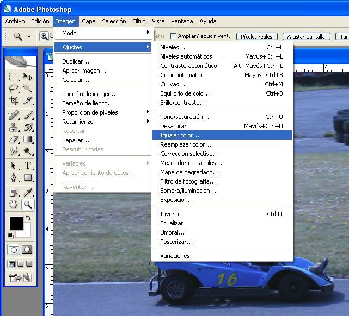Switch to Full screen with menu bar
Screen dimensions: 349x316
21,264
